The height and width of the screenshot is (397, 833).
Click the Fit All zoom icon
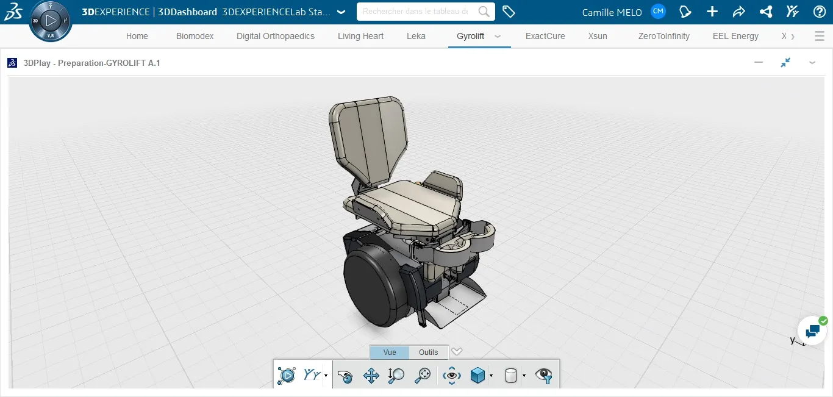click(x=423, y=374)
